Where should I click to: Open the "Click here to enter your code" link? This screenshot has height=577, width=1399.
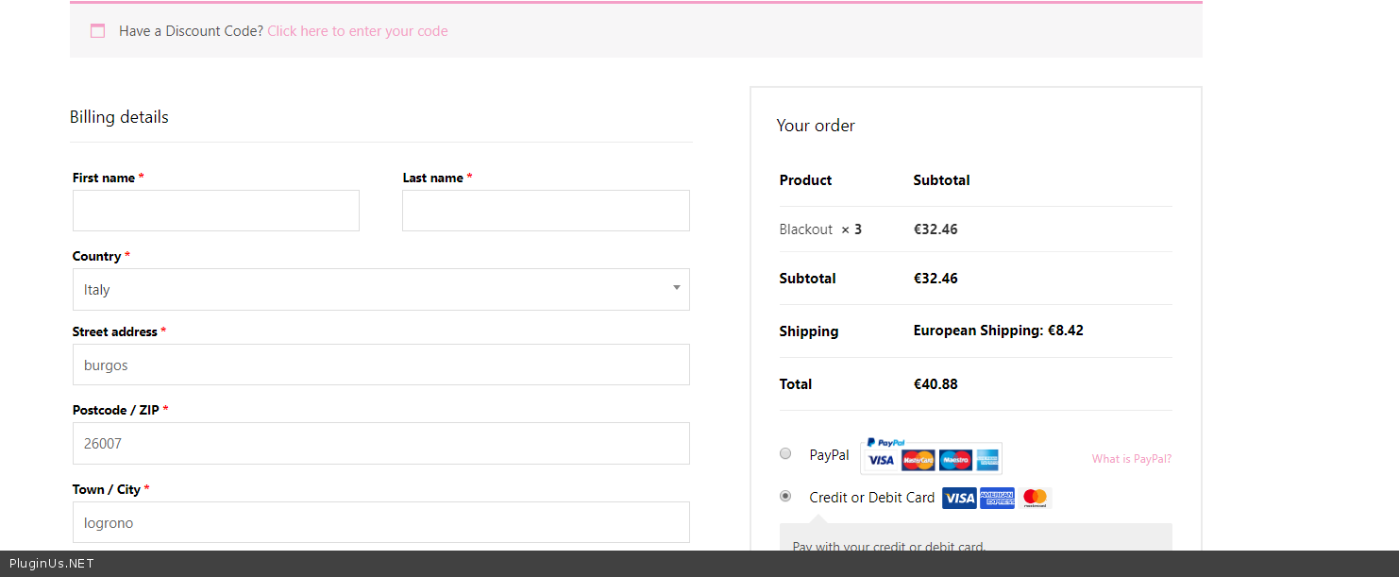pyautogui.click(x=357, y=31)
